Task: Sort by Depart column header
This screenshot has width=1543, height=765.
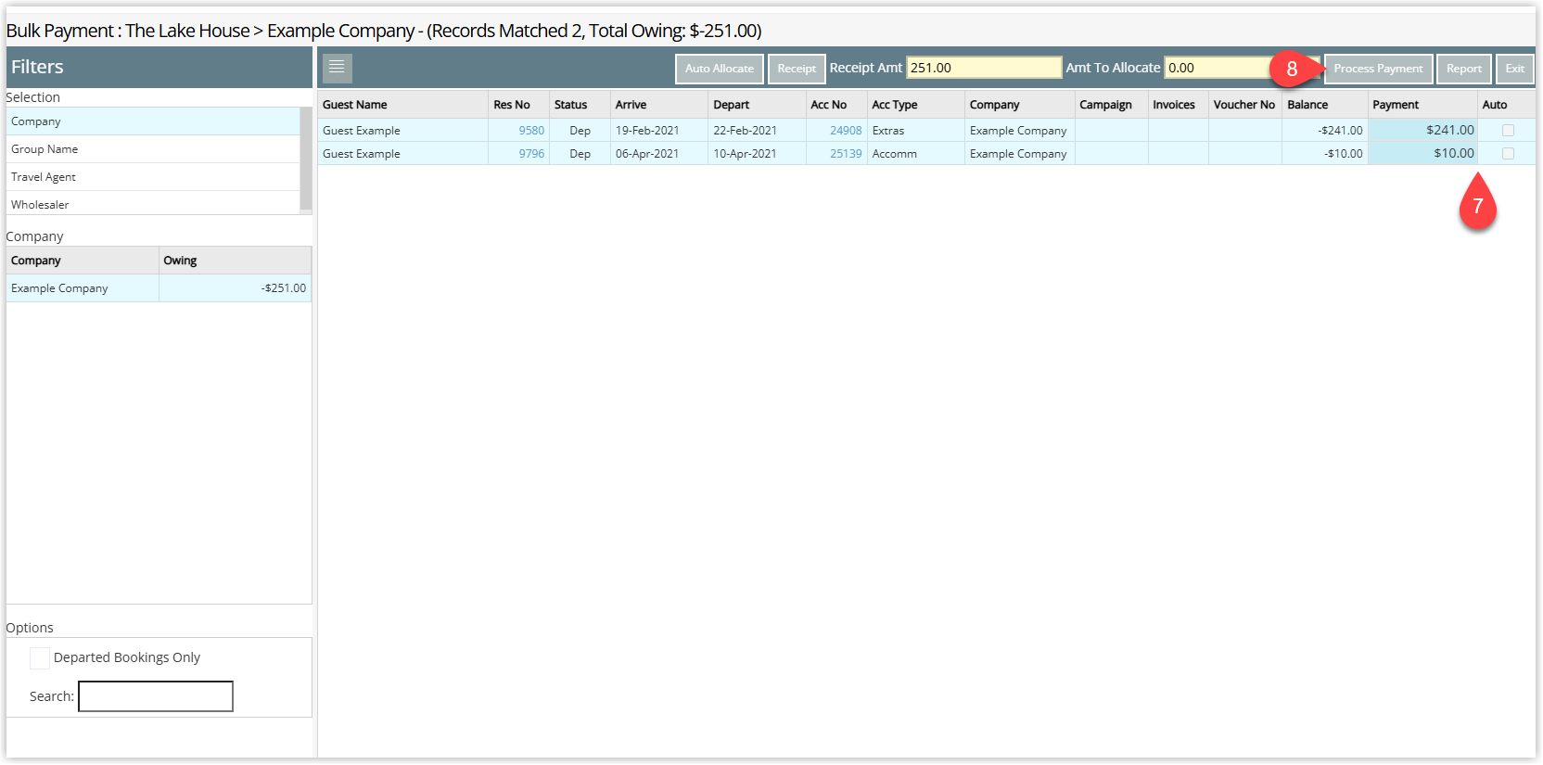Action: 757,105
